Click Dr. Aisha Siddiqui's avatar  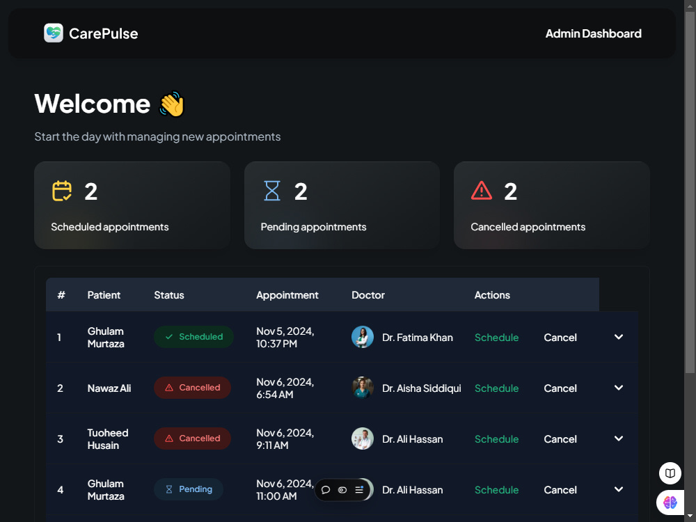click(363, 388)
